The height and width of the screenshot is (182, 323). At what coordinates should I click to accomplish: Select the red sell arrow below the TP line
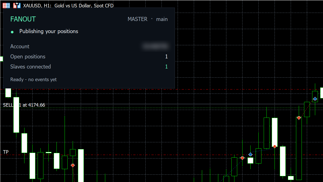tap(73, 166)
